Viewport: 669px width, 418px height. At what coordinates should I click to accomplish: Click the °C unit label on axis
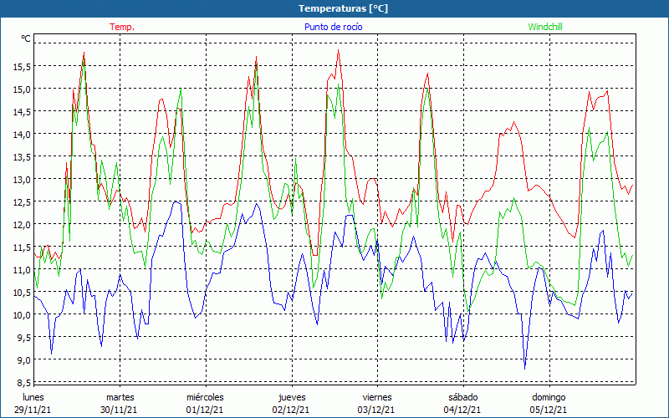click(x=26, y=38)
